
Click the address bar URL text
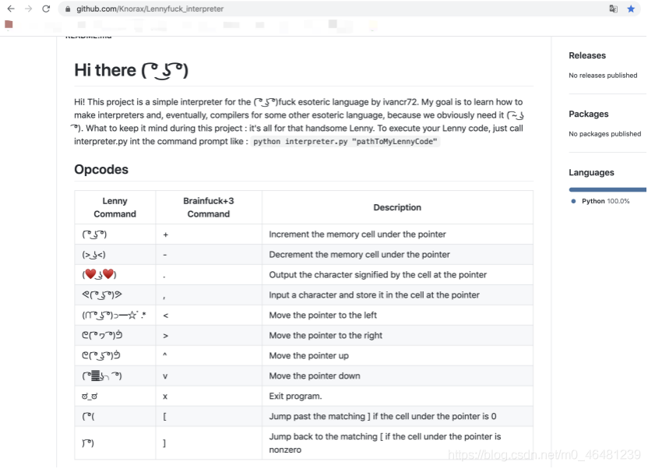[150, 9]
